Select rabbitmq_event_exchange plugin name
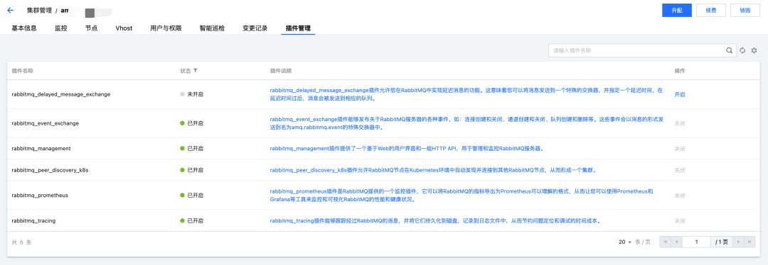This screenshot has height=265, width=768. coord(45,123)
